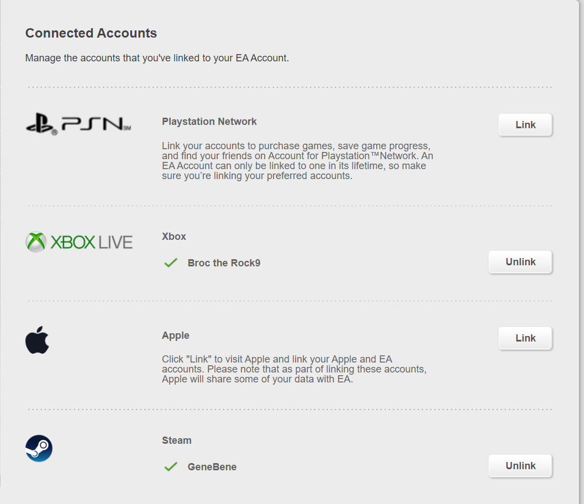Click the Steam section title
584x504 pixels.
coord(177,440)
